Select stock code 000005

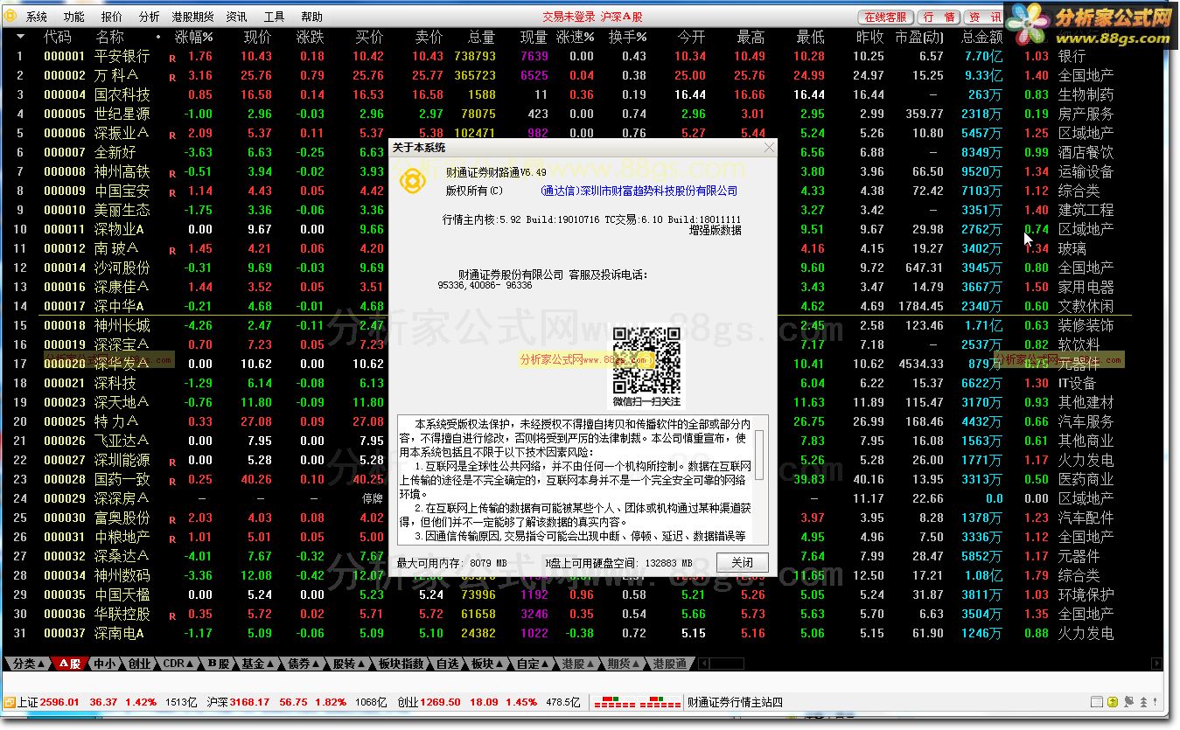coord(65,114)
